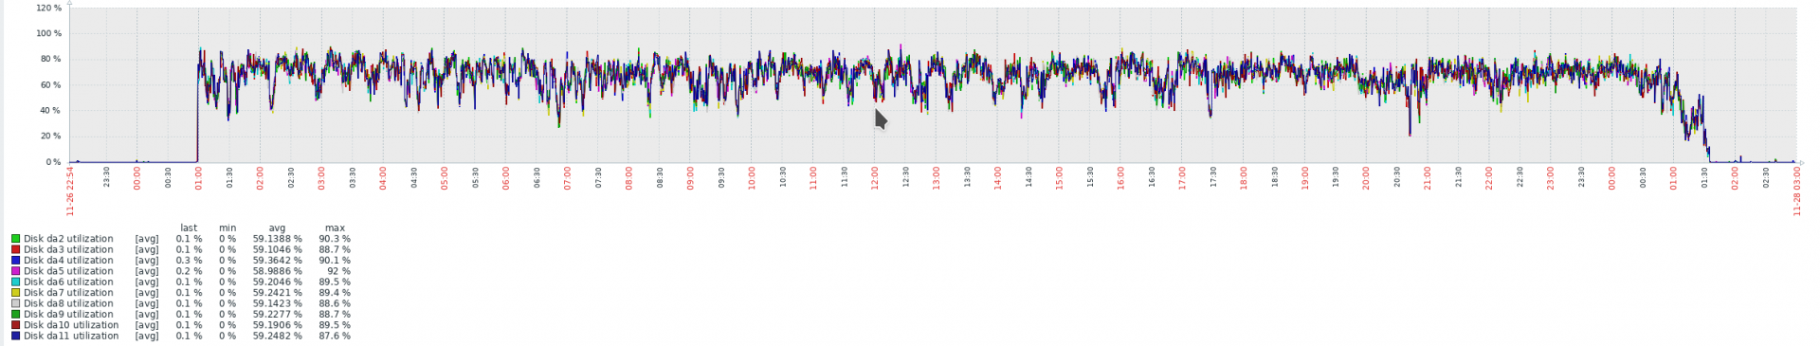Image resolution: width=1820 pixels, height=346 pixels.
Task: Click the [avg] tag in Disk da5 row
Action: (x=147, y=271)
